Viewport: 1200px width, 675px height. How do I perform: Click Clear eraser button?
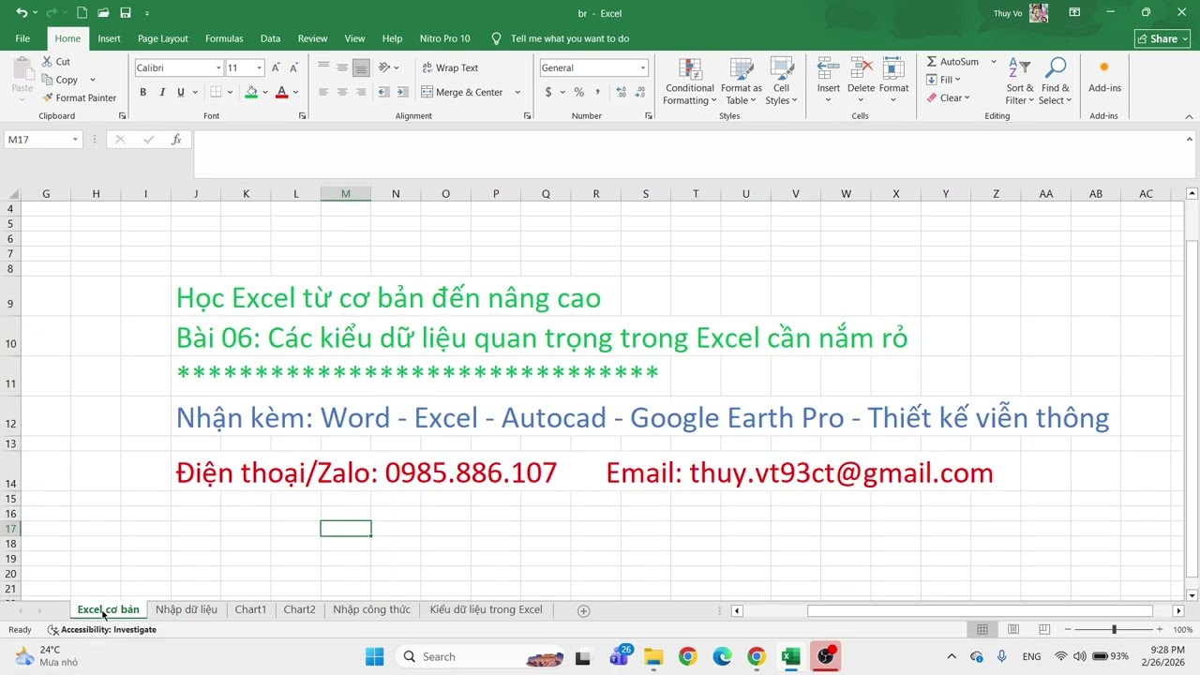948,97
